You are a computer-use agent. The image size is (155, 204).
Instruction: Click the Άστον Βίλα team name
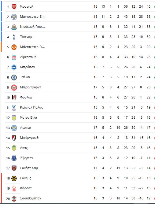28,117
